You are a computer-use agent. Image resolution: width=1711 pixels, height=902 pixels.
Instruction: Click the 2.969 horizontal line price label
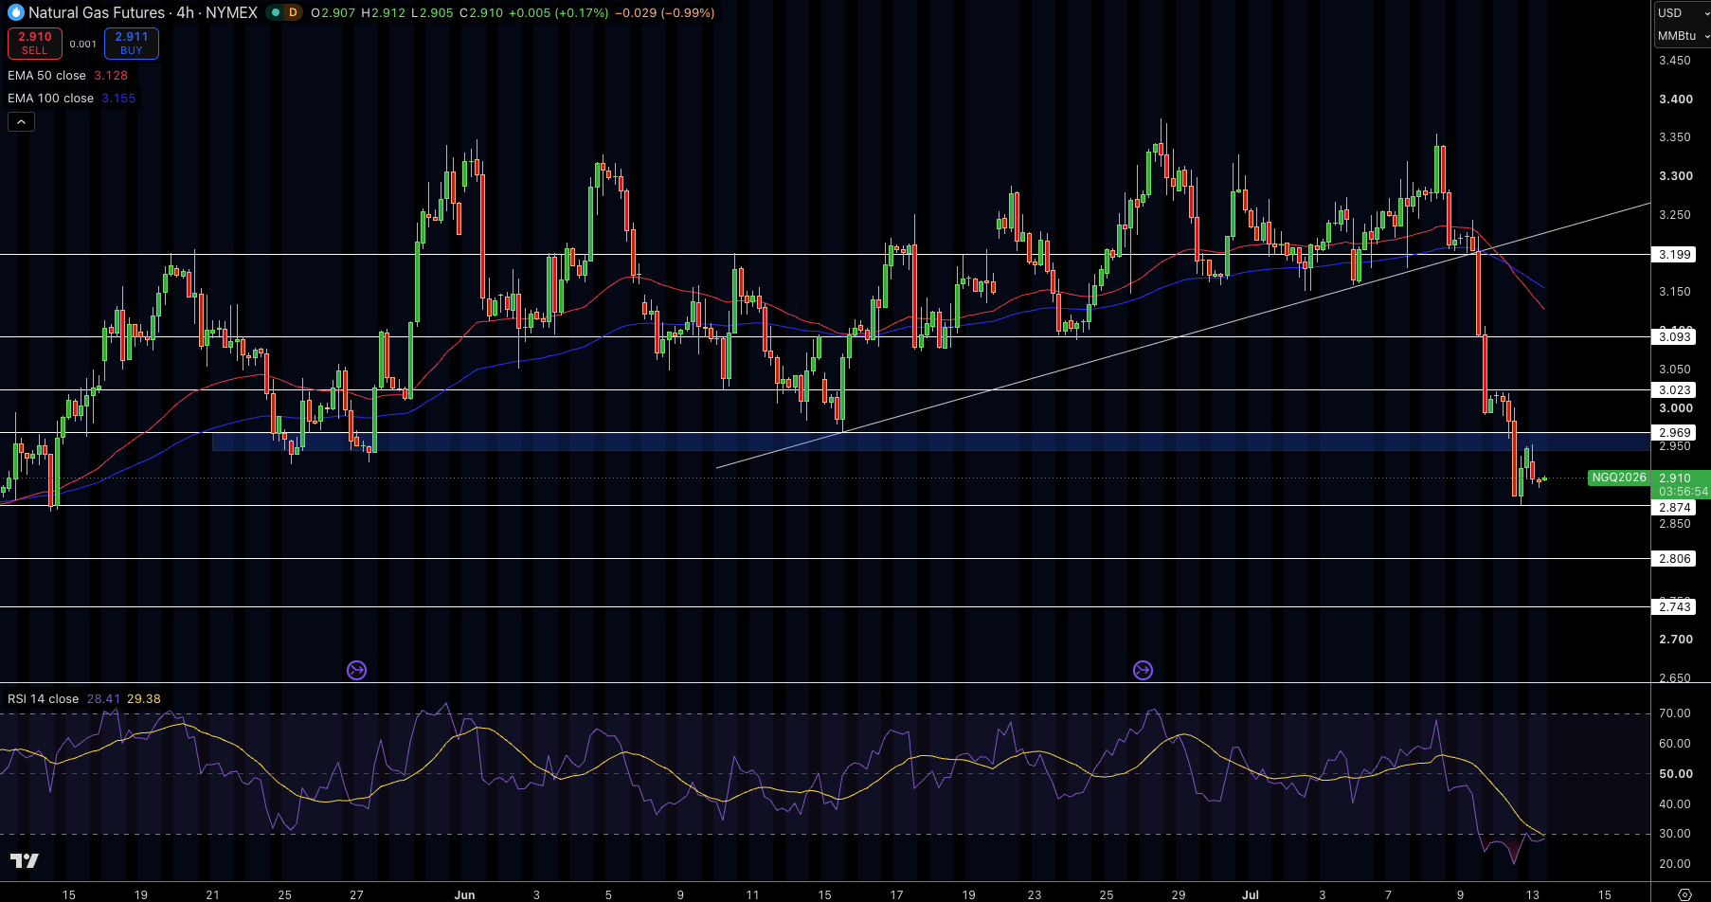pos(1675,433)
